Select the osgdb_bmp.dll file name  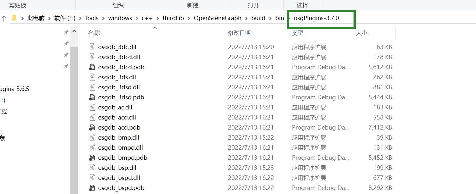point(119,138)
